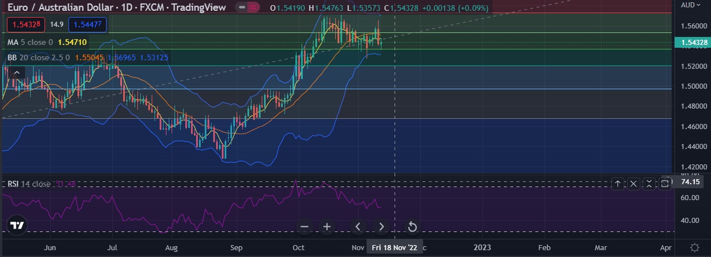Click the current price label 1.54328 on the axis
The height and width of the screenshot is (257, 711).
click(x=692, y=43)
